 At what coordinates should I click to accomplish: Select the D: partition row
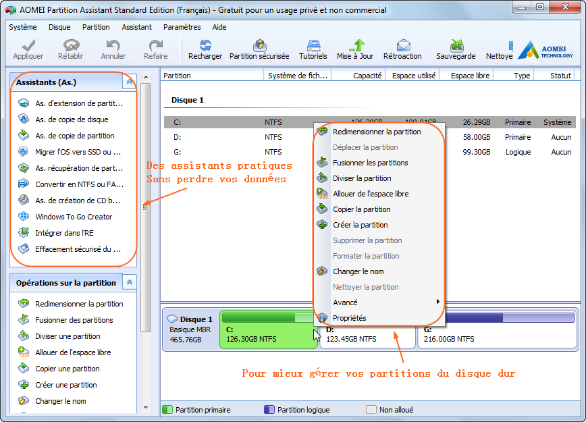pyautogui.click(x=369, y=137)
